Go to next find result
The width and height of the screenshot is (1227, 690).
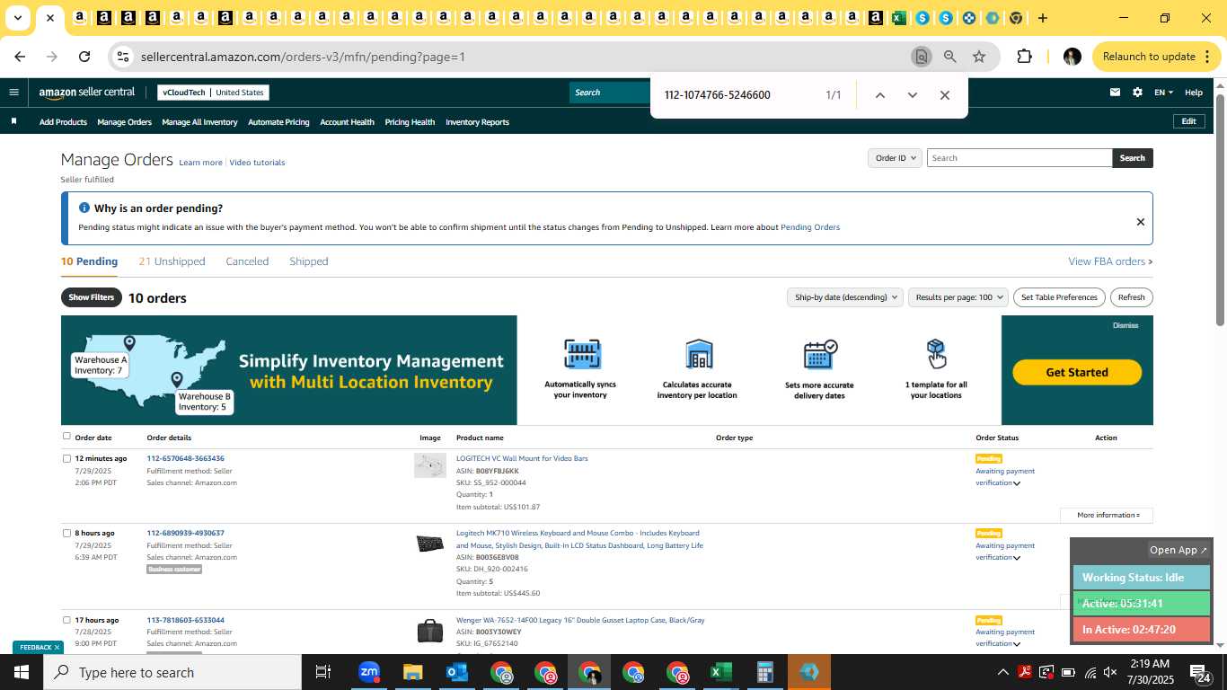(x=913, y=95)
